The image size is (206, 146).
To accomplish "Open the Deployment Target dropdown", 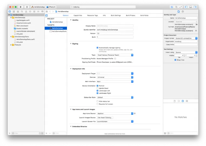I will (x=115, y=73).
